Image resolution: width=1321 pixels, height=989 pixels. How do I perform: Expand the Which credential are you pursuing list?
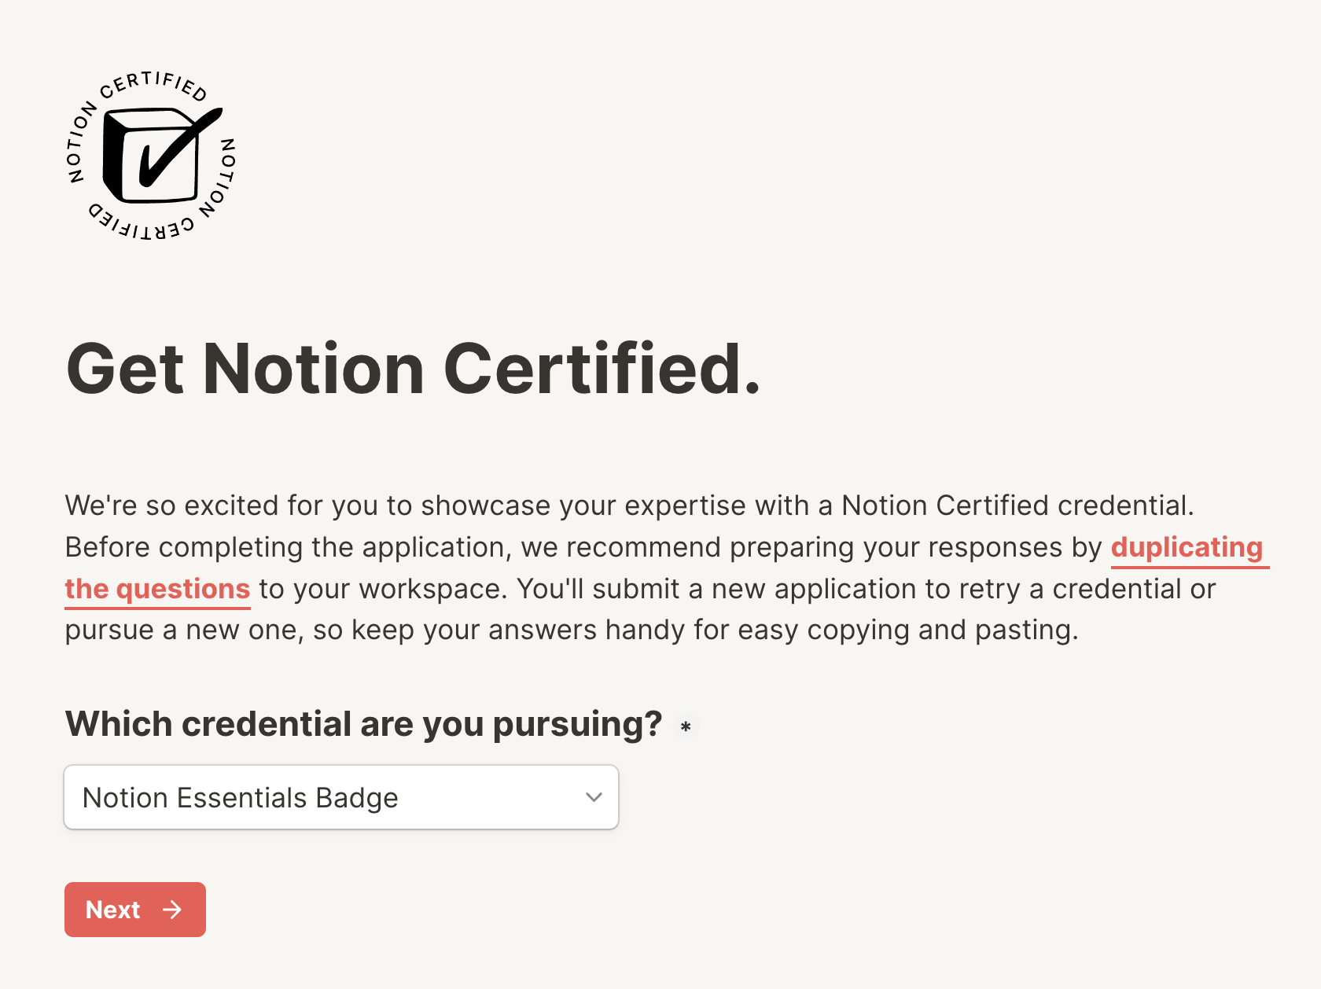[340, 797]
